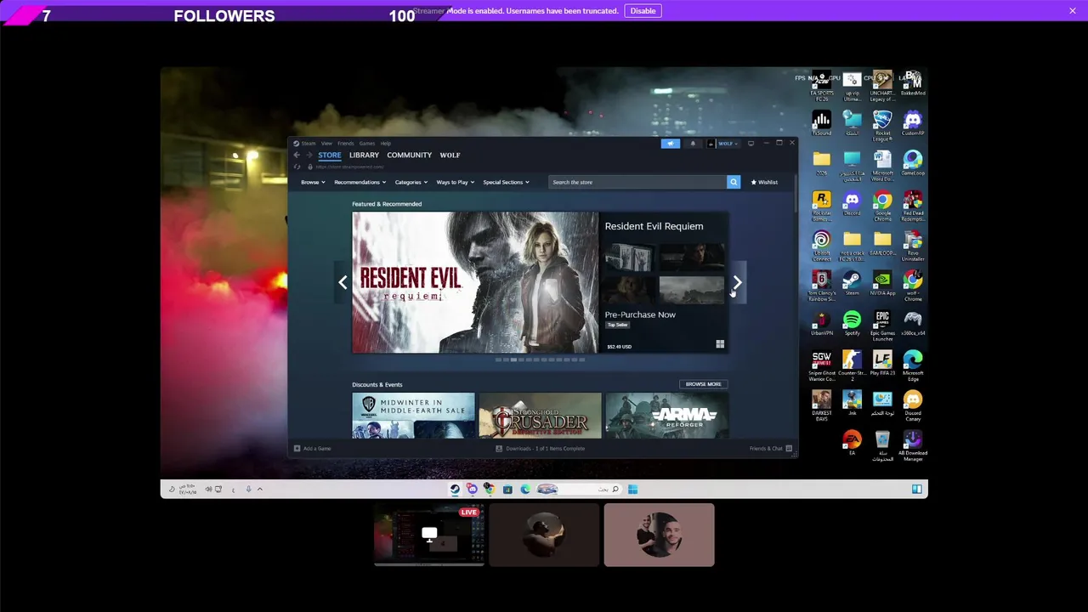Switch to the LIBRARY tab
1088x612 pixels.
pos(364,156)
